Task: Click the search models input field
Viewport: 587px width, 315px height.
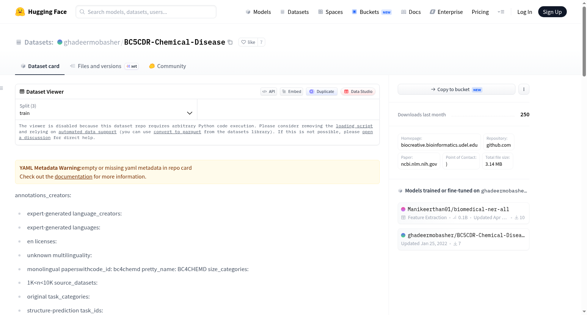Action: point(146,12)
